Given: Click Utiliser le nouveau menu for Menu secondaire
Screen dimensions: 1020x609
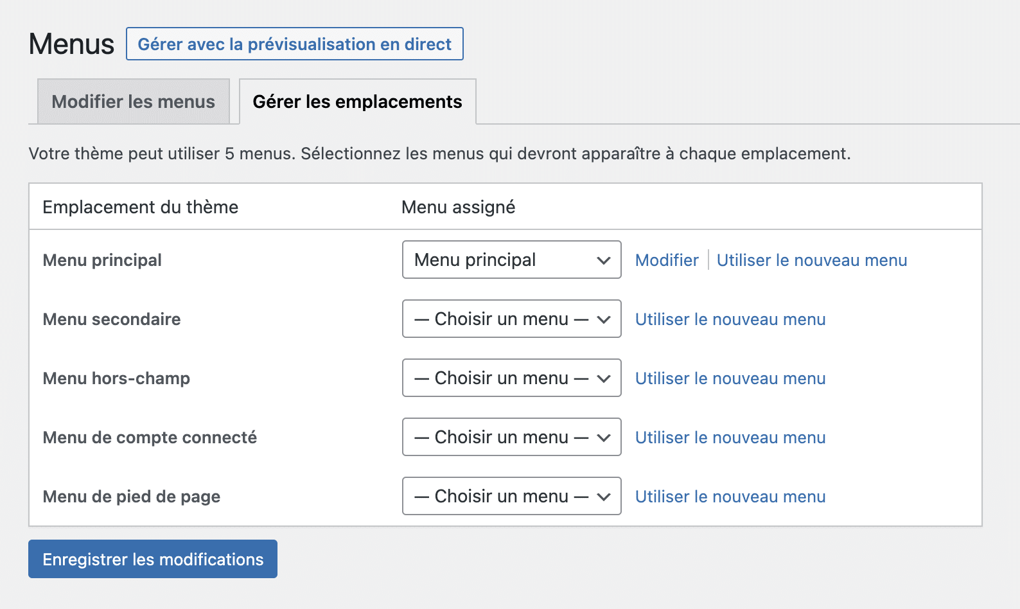Looking at the screenshot, I should point(730,319).
